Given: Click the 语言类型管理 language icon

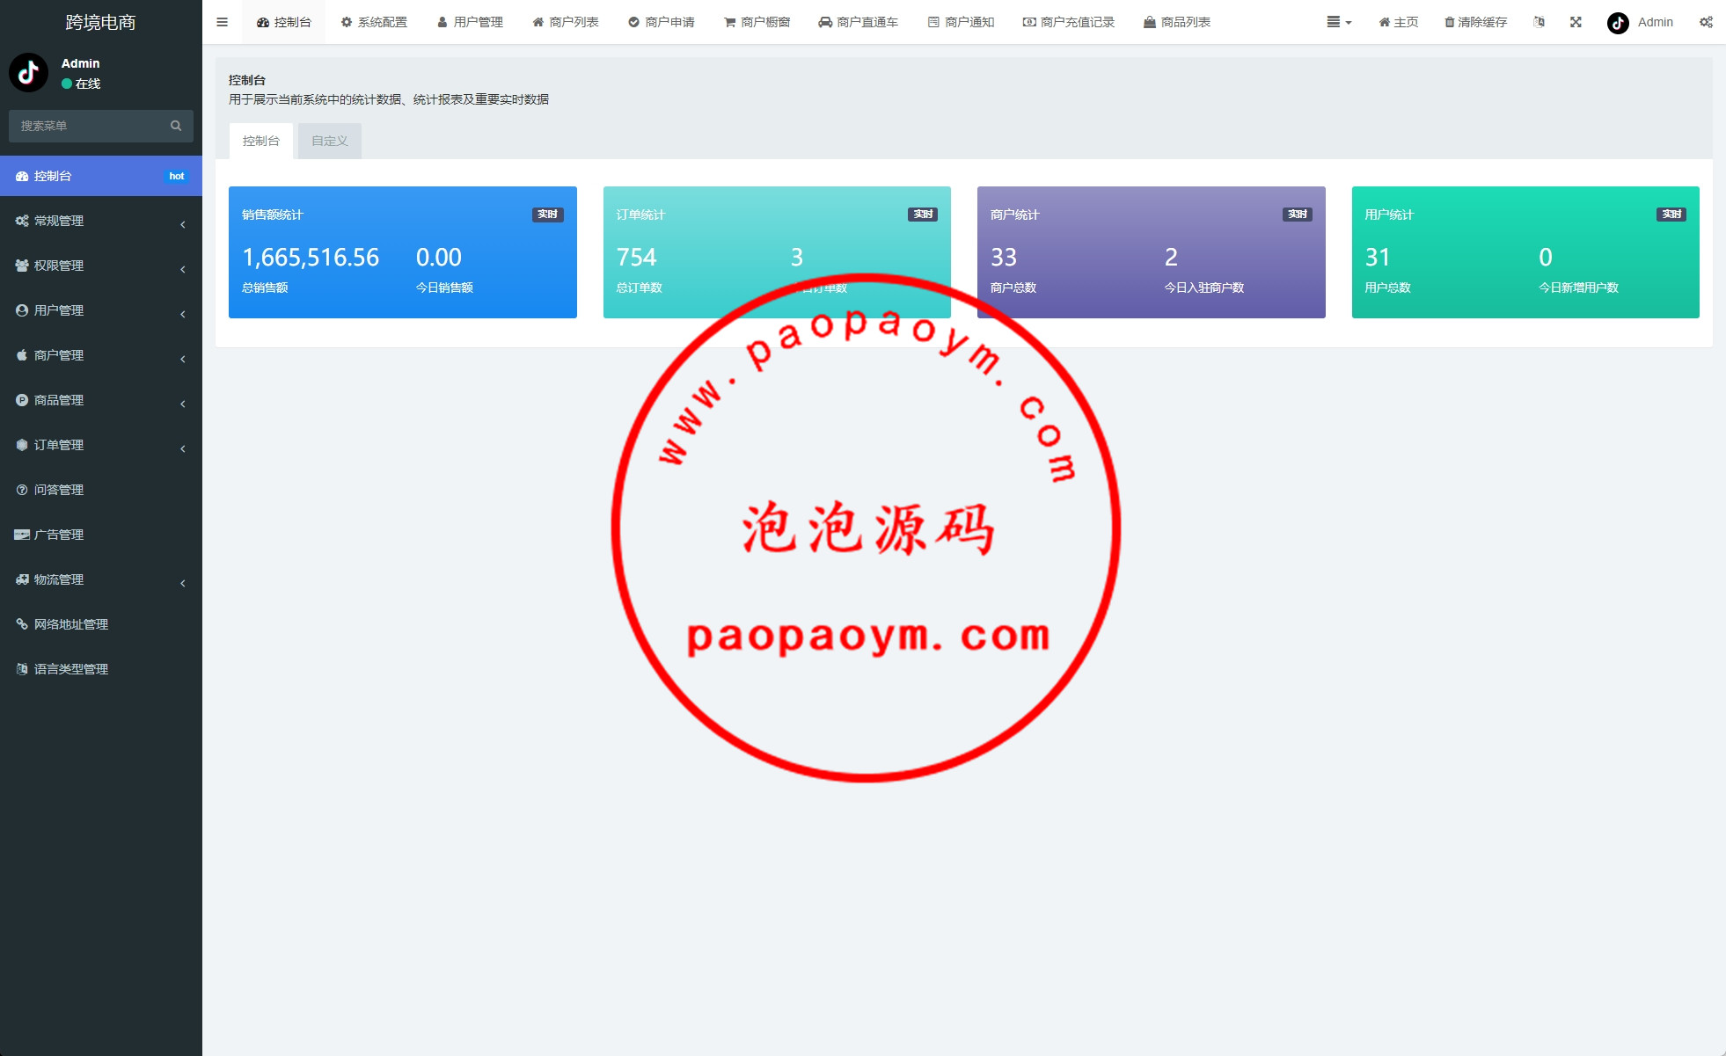Looking at the screenshot, I should pos(22,669).
